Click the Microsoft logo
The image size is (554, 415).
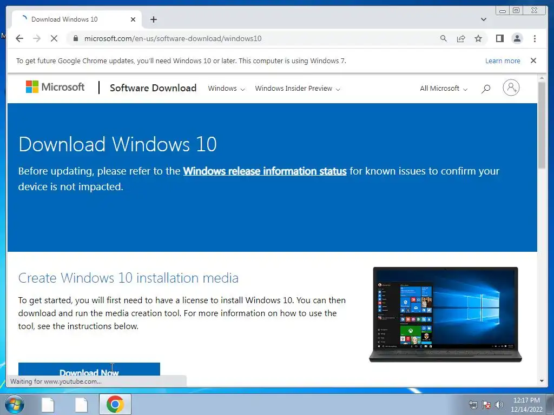click(55, 87)
